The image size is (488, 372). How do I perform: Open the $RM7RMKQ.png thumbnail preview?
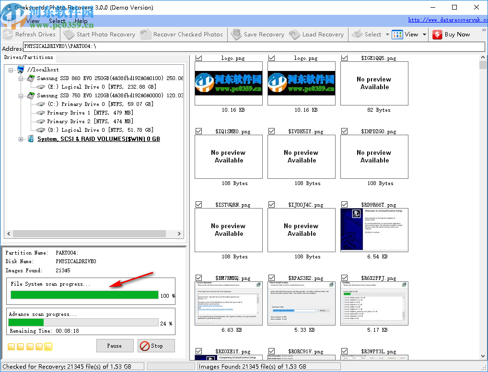click(228, 303)
